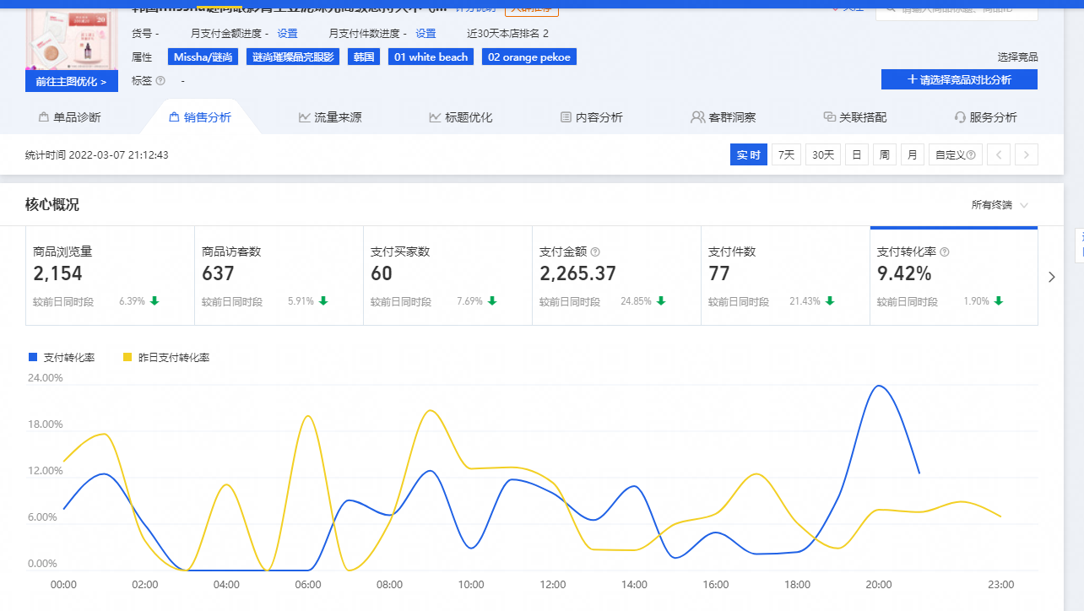Select the 30天 time range
This screenshot has height=611, width=1084.
tap(823, 155)
